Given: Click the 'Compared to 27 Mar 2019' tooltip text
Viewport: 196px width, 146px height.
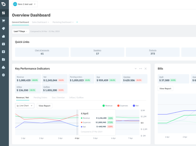Looking at the screenshot, I should (x=91, y=132).
